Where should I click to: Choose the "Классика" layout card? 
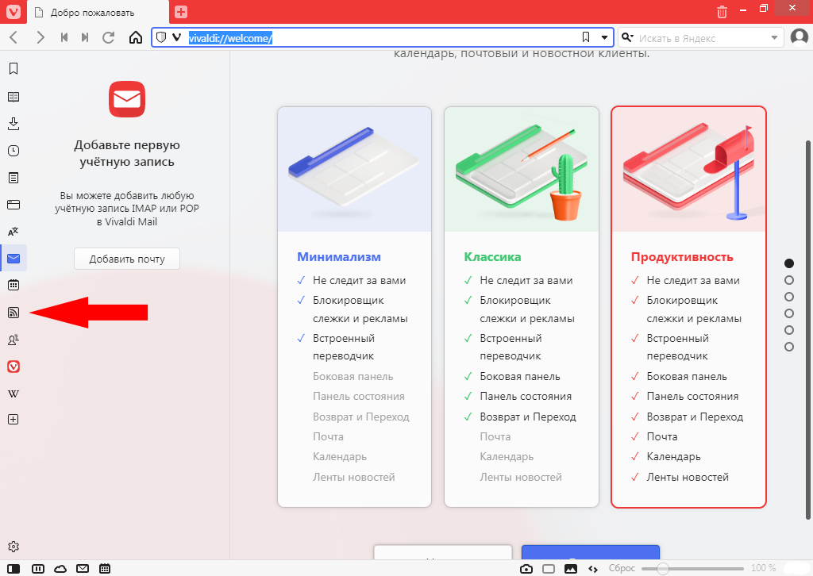click(x=521, y=306)
